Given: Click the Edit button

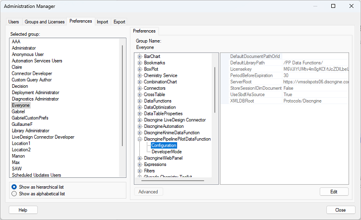Looking at the screenshot, I should (334, 192).
